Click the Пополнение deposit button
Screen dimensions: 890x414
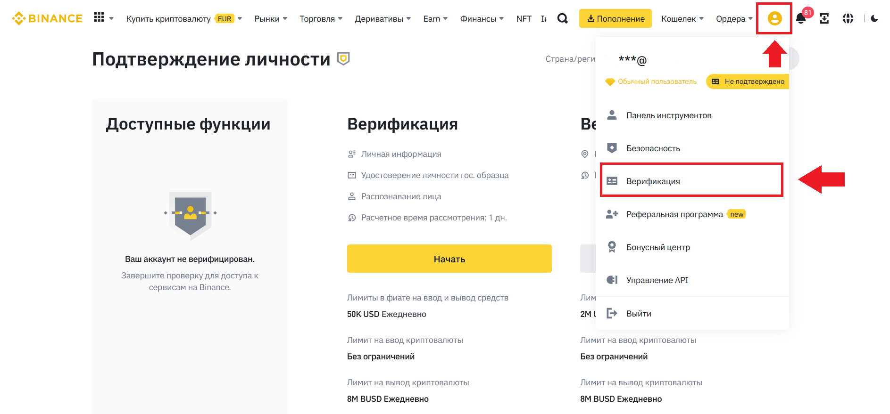(x=615, y=18)
